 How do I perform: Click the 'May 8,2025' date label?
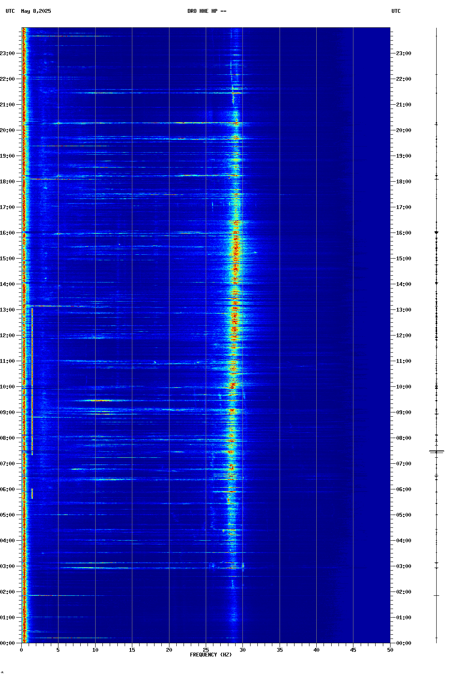(36, 11)
